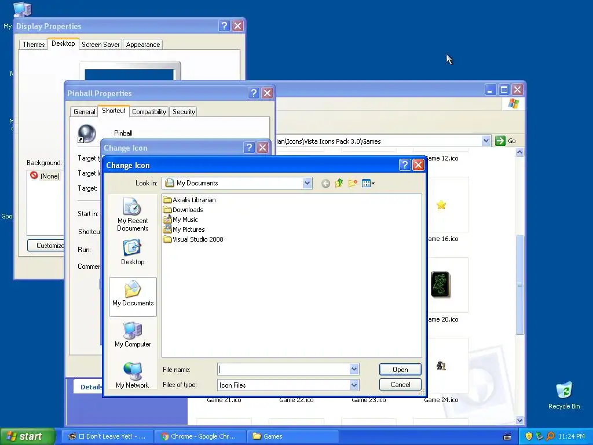Click the Go button in Games window
The image size is (593, 445).
coord(506,141)
